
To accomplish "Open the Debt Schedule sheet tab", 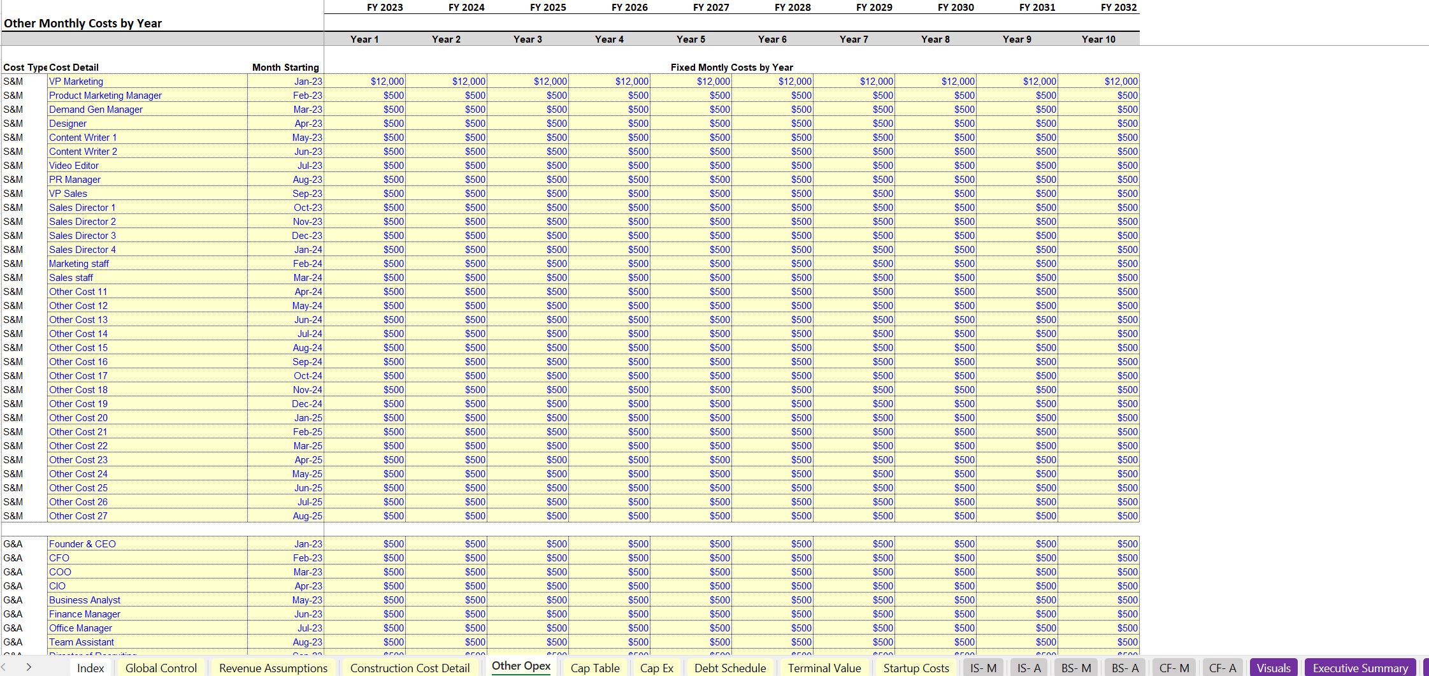I will click(730, 668).
